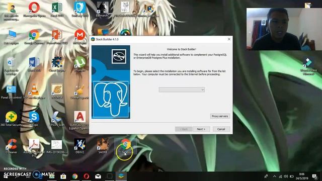Click the disc icon in the wizard banner

click(x=119, y=56)
